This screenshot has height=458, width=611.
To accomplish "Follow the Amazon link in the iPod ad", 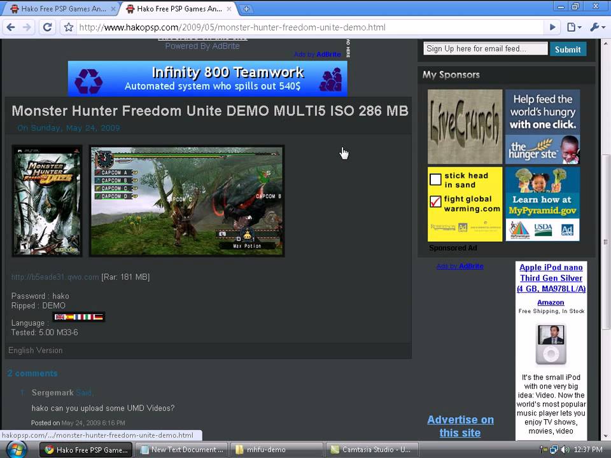I will (x=551, y=302).
